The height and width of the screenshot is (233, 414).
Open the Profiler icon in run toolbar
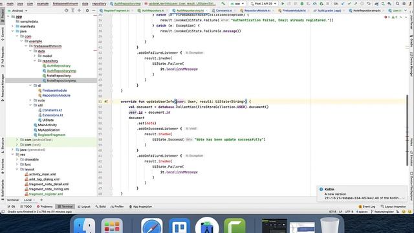tap(315, 4)
